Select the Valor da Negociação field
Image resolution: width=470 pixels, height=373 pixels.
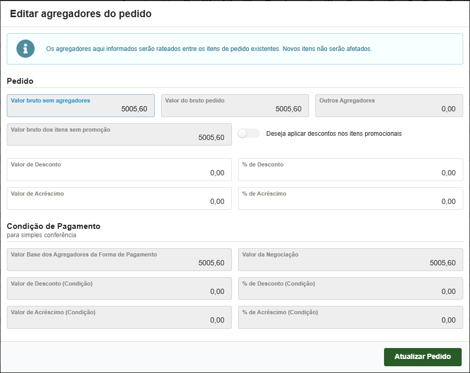(x=350, y=260)
